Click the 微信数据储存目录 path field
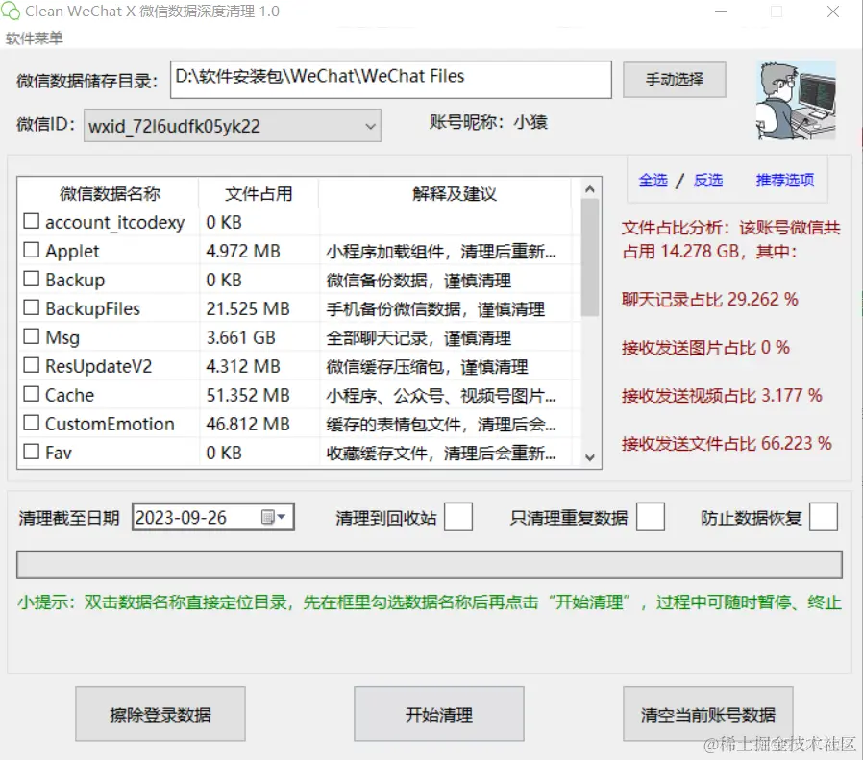 coord(391,79)
